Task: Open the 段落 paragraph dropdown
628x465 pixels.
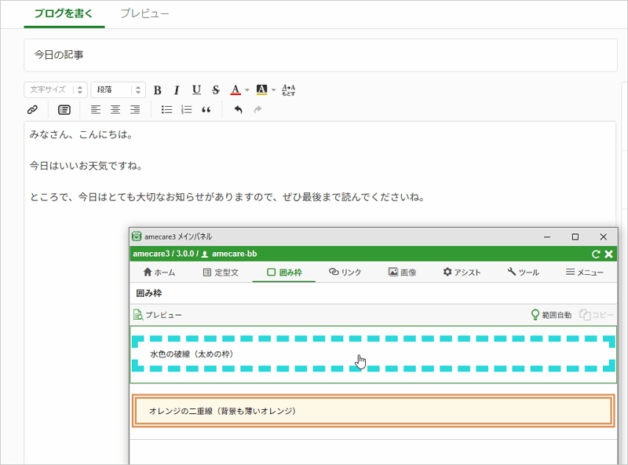Action: (x=118, y=90)
